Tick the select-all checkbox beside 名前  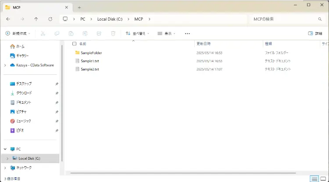tap(74, 44)
